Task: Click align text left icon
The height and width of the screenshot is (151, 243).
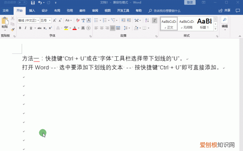Action: pyautogui.click(x=96, y=28)
